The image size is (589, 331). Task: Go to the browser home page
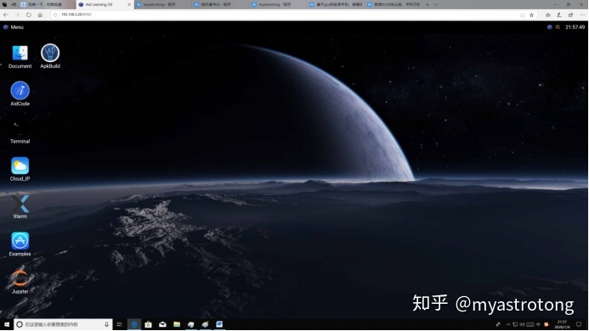pos(40,14)
